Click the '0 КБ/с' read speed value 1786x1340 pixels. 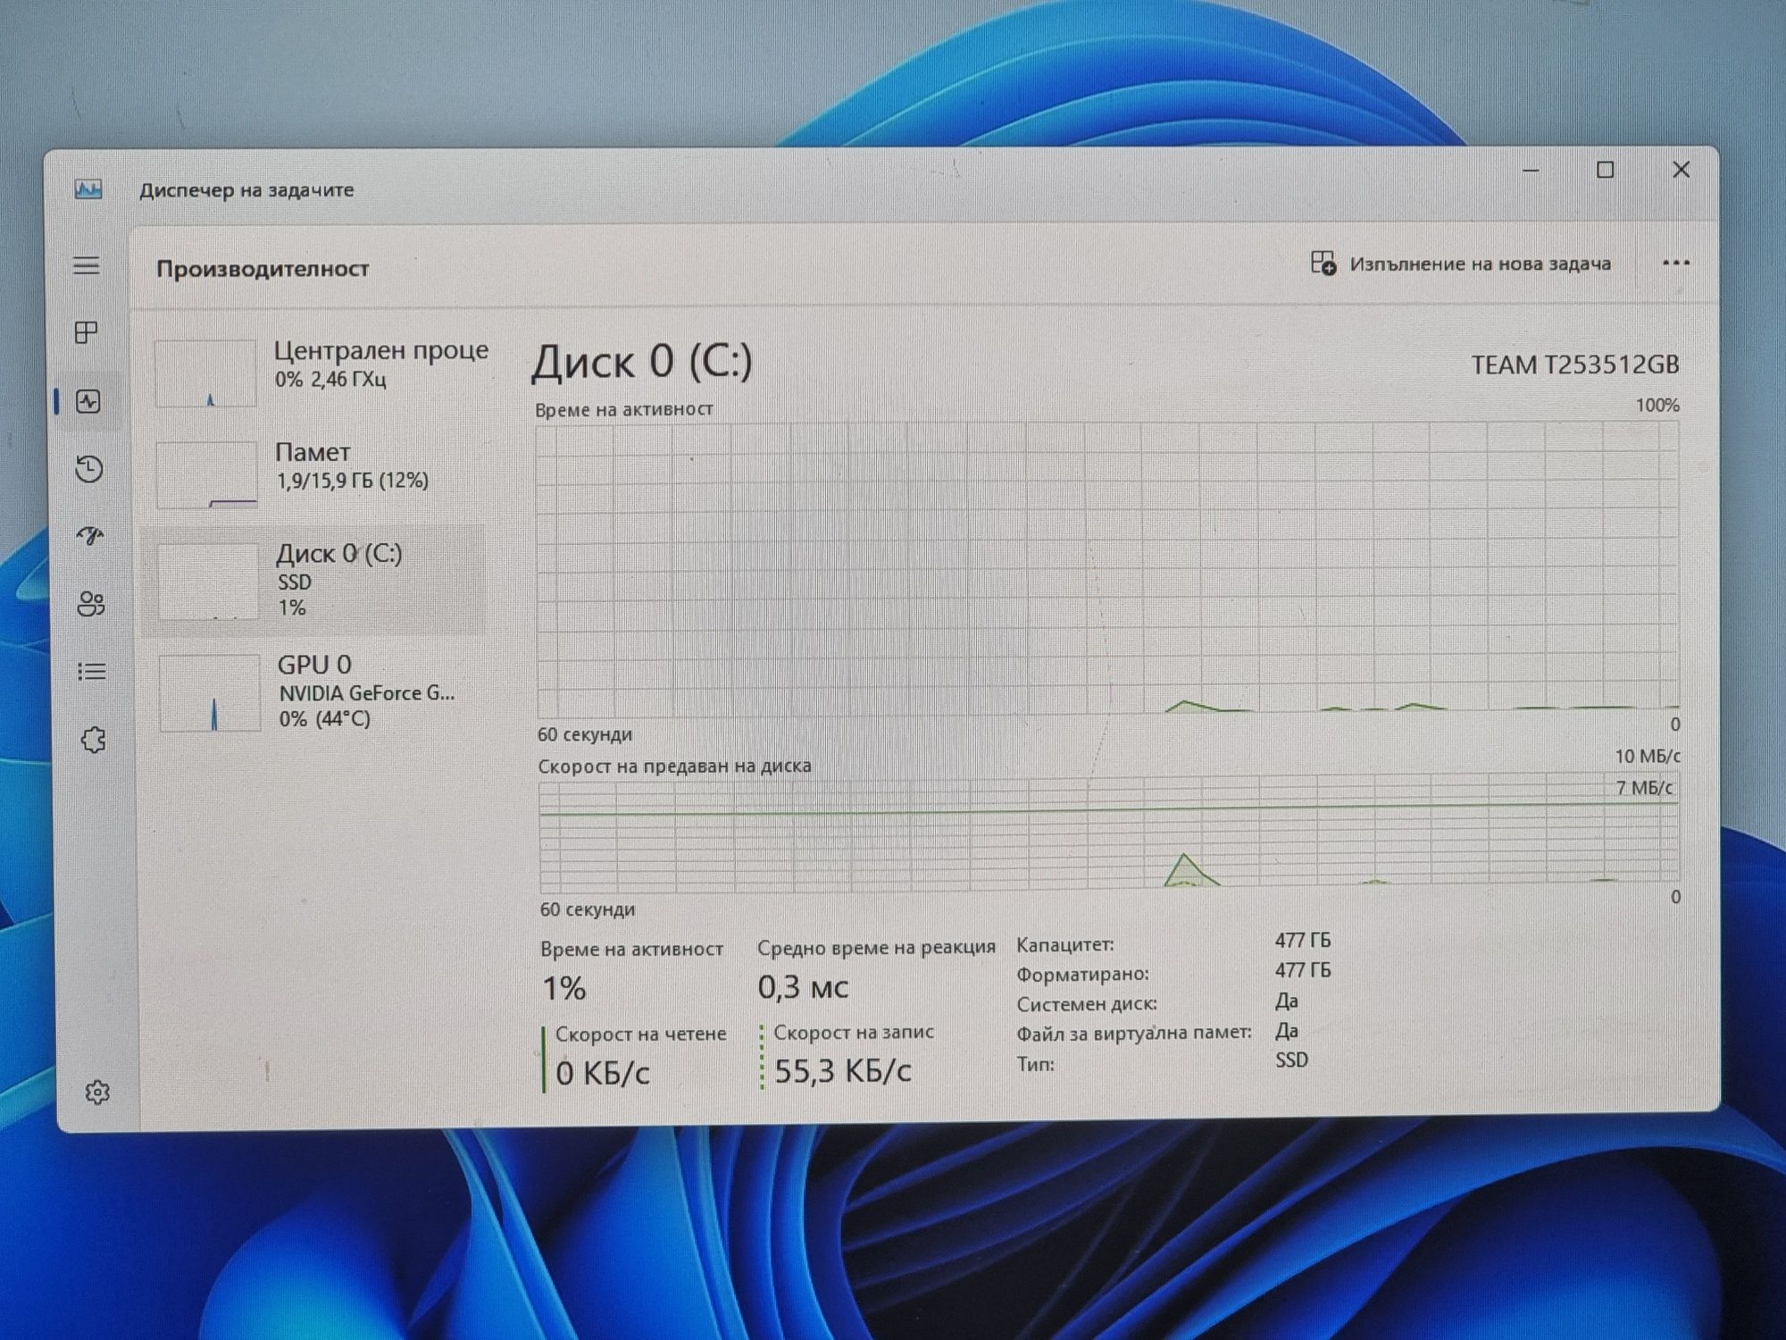pos(603,1073)
